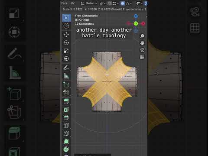Expand the sidebar via small arrow
Image resolution: width=208 pixels, height=156 pixels.
[x=146, y=17]
